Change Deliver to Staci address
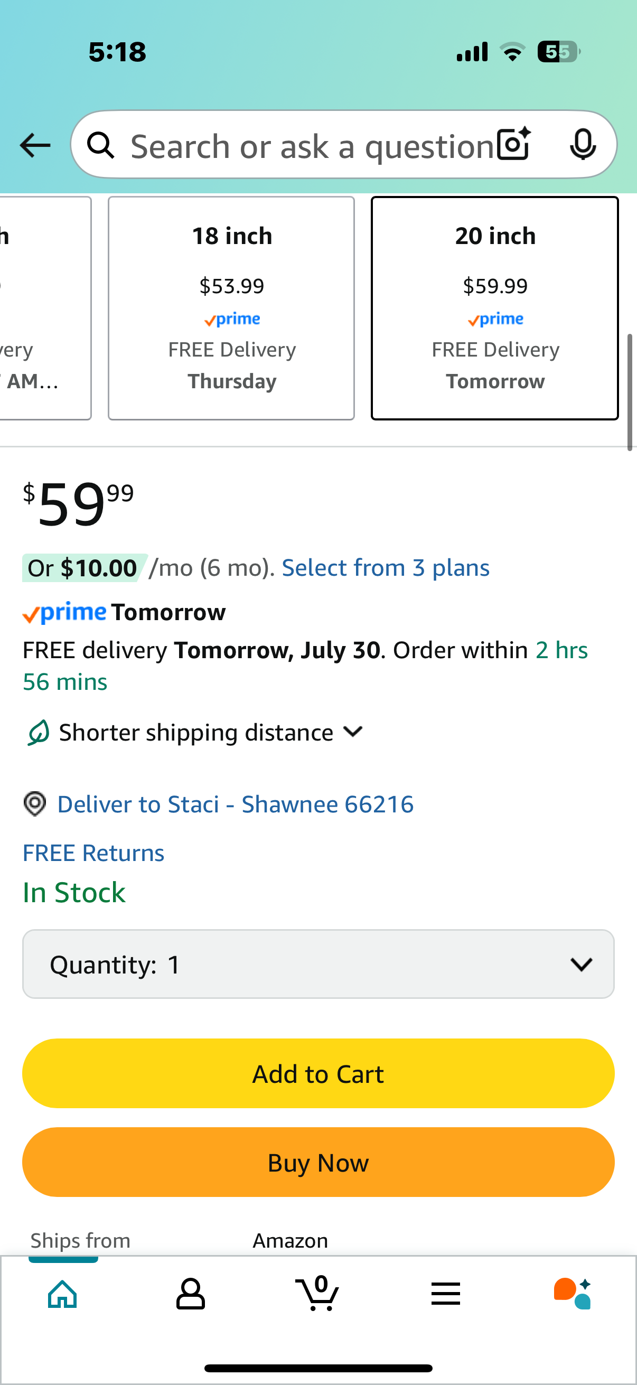This screenshot has width=637, height=1385. [236, 804]
